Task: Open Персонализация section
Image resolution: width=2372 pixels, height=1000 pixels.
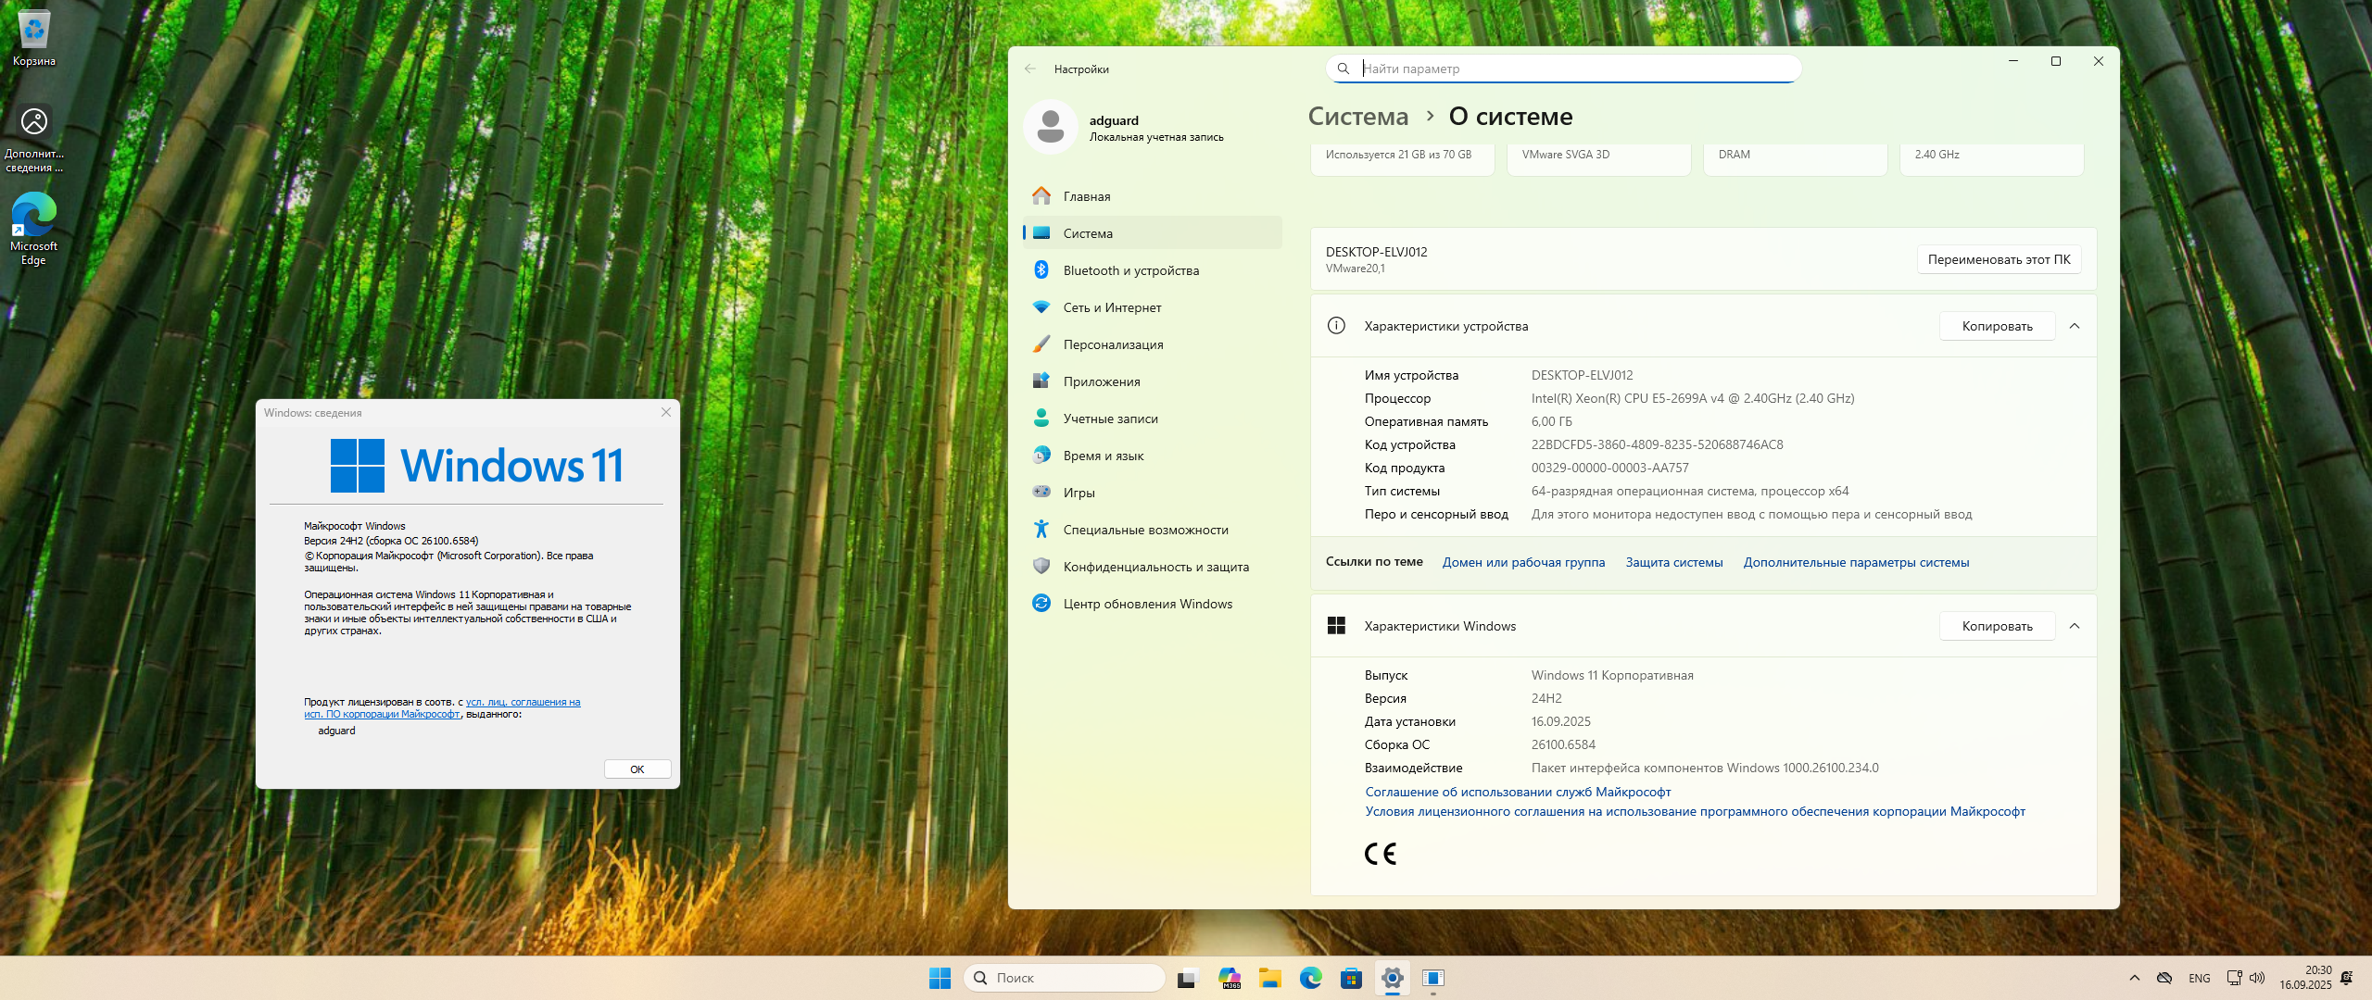Action: tap(1152, 344)
